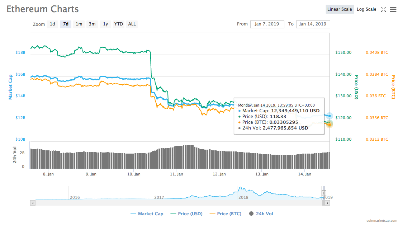Toggle the Price (USD) legend series
The image size is (412, 225).
pos(186,214)
